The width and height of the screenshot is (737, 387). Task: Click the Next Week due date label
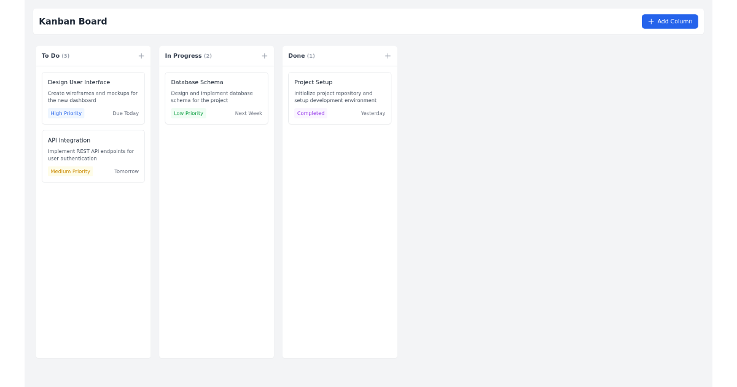pyautogui.click(x=248, y=113)
